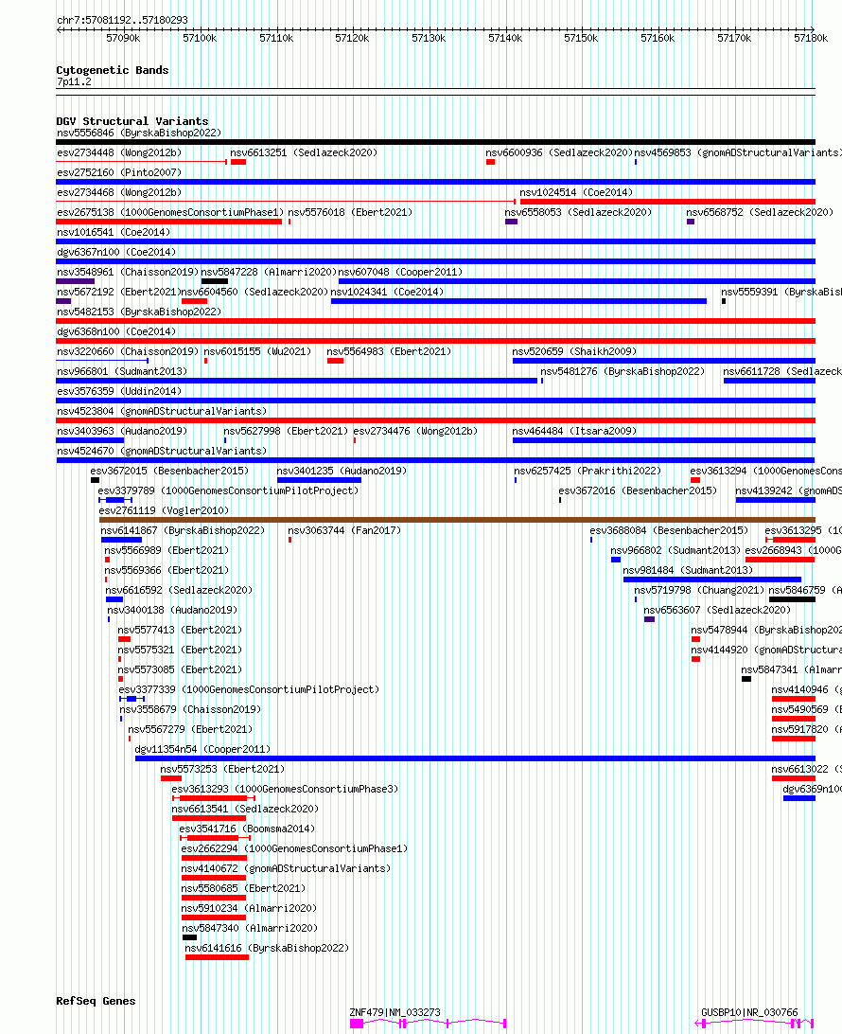Viewport: 842px width, 1034px height.
Task: Select esv3377339 (1000GenomesConsortiumPilotProject) variant
Action: point(249,689)
